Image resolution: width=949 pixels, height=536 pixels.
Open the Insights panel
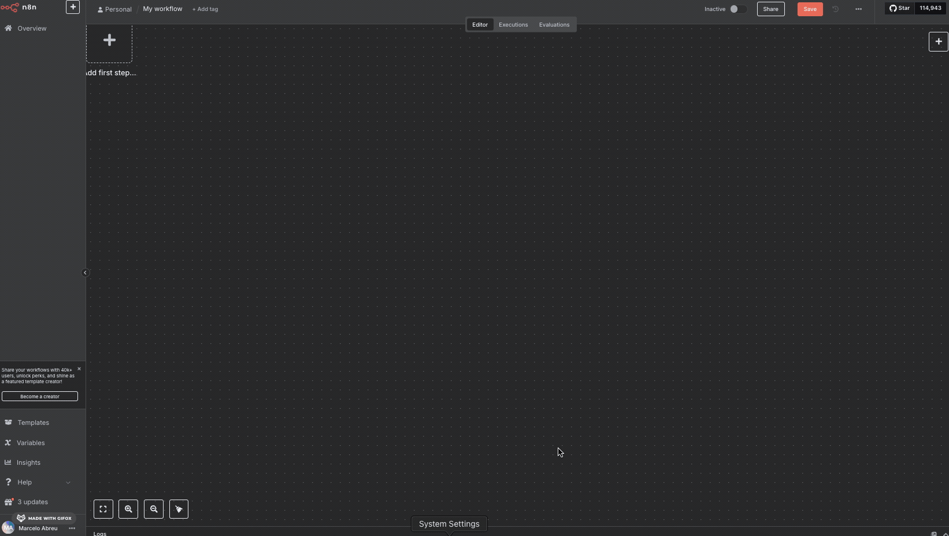pyautogui.click(x=28, y=463)
